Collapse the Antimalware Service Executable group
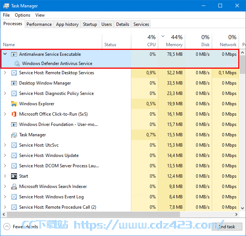This screenshot has width=246, height=236. click(5, 54)
